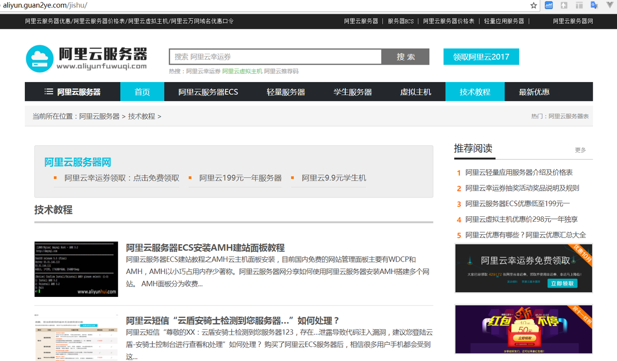Image resolution: width=617 pixels, height=361 pixels.
Task: Open 阿里云幸运券抽奖活动奖品说明及规则
Action: 522,188
